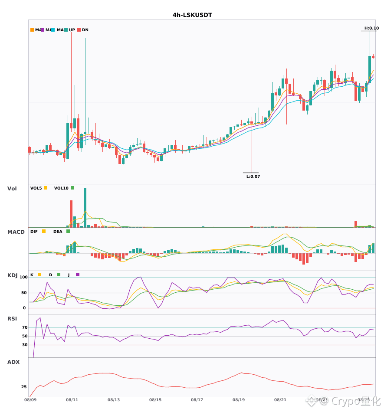Screen dimensions: 384x412
Task: Click the 30 value on RSI axis
Action: [25, 345]
